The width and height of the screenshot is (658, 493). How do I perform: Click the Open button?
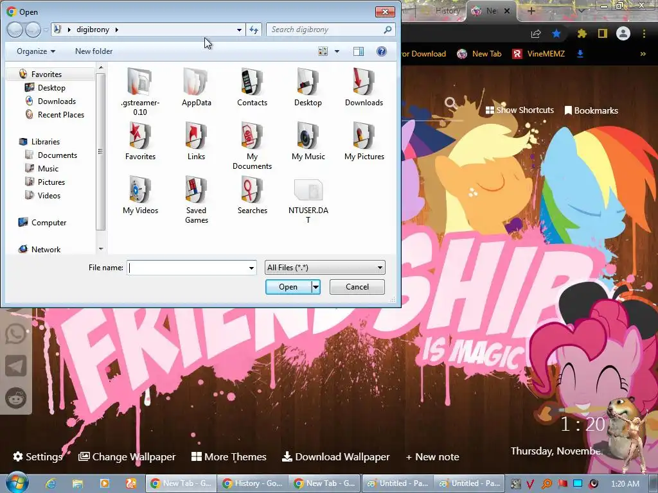pyautogui.click(x=289, y=287)
